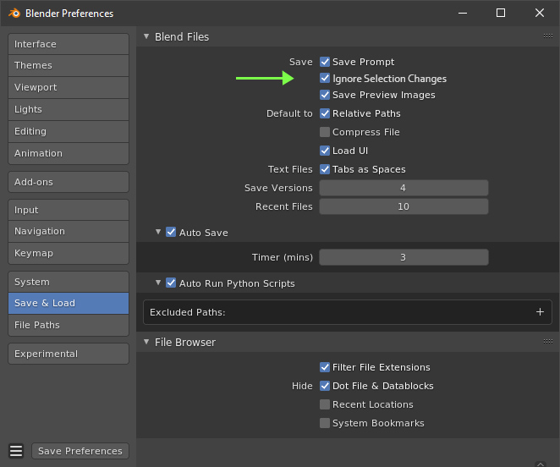Image resolution: width=560 pixels, height=467 pixels.
Task: Open the Experimental preferences tab
Action: point(69,354)
